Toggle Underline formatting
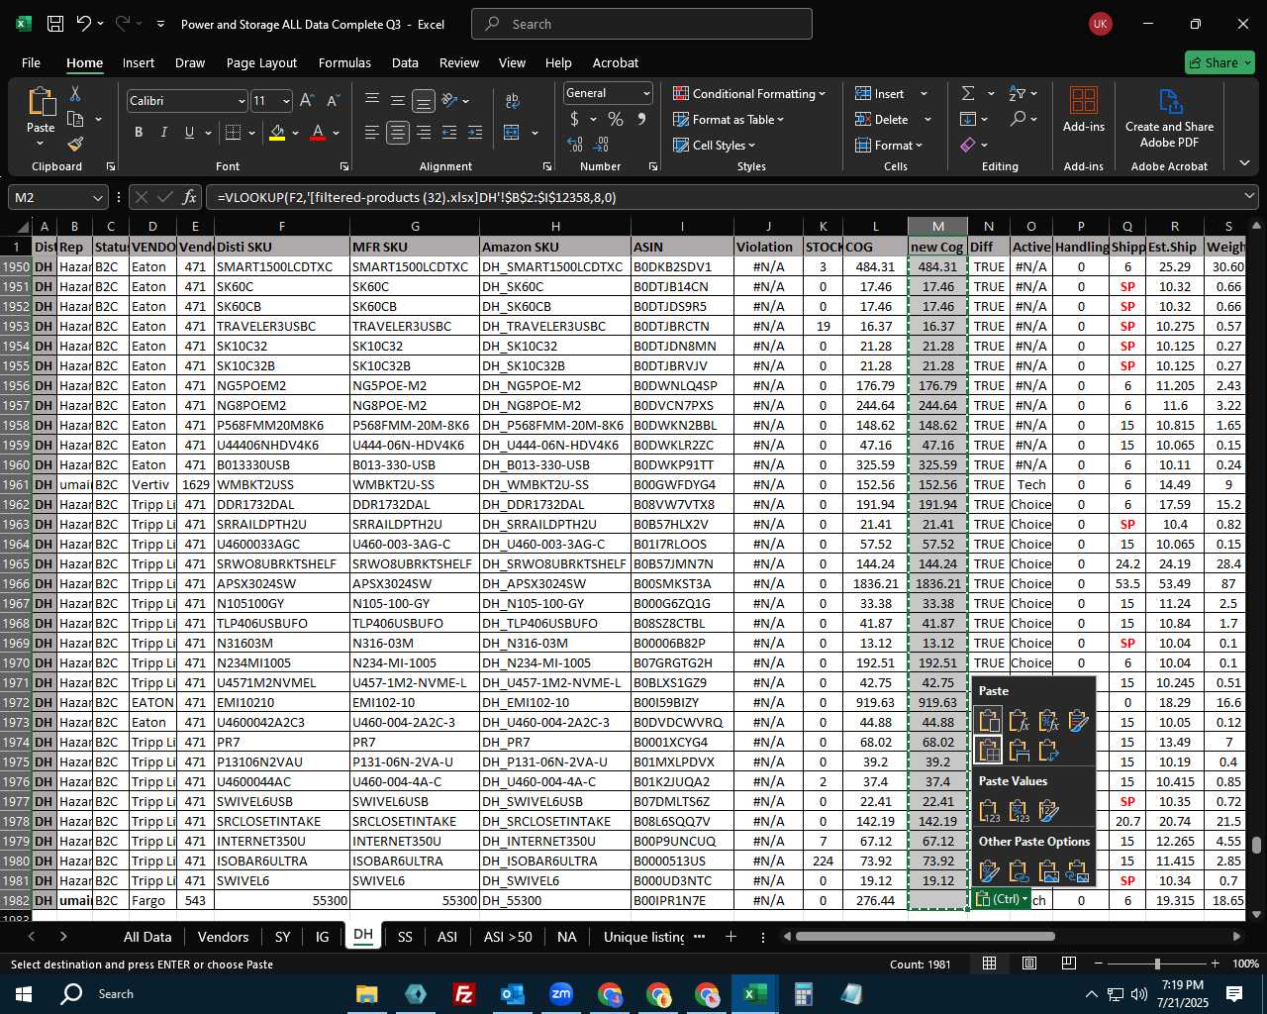This screenshot has height=1014, width=1267. click(190, 133)
